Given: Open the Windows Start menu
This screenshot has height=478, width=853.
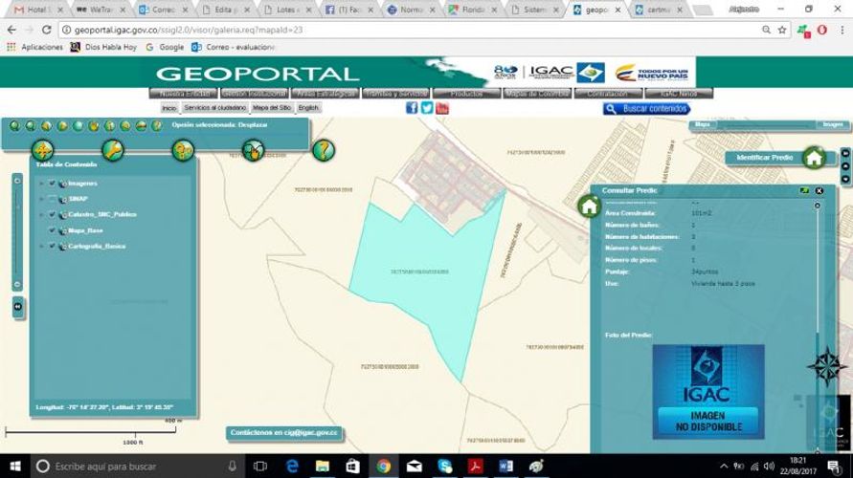Looking at the screenshot, I should 15,467.
